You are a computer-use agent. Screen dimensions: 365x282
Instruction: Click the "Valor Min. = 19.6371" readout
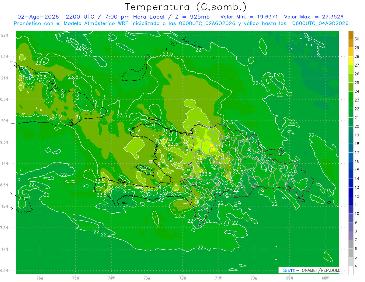tap(249, 17)
